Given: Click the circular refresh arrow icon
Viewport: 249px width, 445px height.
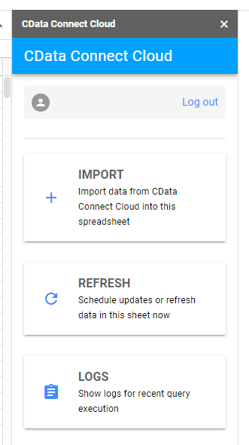Looking at the screenshot, I should (51, 299).
